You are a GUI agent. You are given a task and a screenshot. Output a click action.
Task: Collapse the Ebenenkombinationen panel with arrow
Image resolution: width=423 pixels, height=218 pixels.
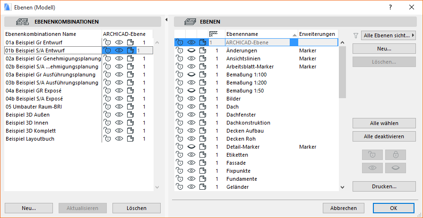point(166,19)
